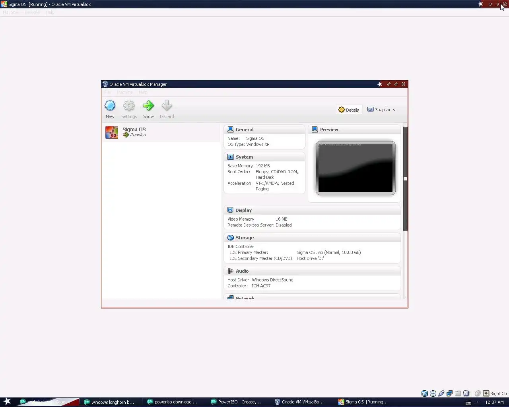509x407 pixels.
Task: Click the star button in Sigma OS title bar
Action: (x=480, y=4)
